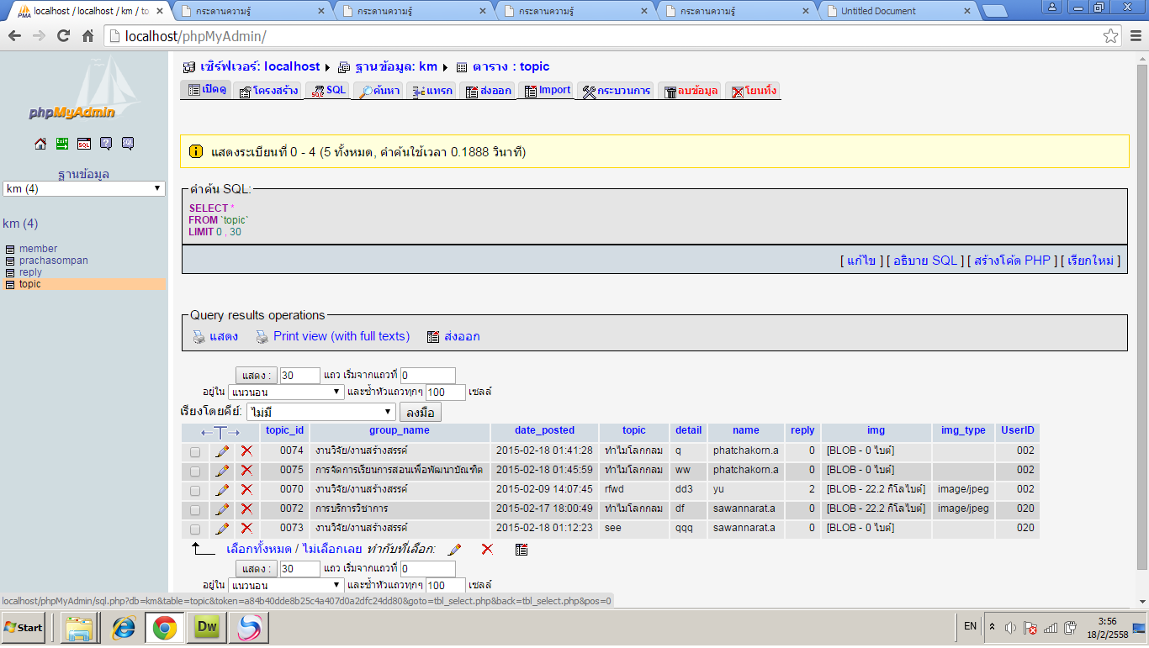Click the starting row field showing 0
Viewport: 1149px width, 648px height.
pos(427,376)
